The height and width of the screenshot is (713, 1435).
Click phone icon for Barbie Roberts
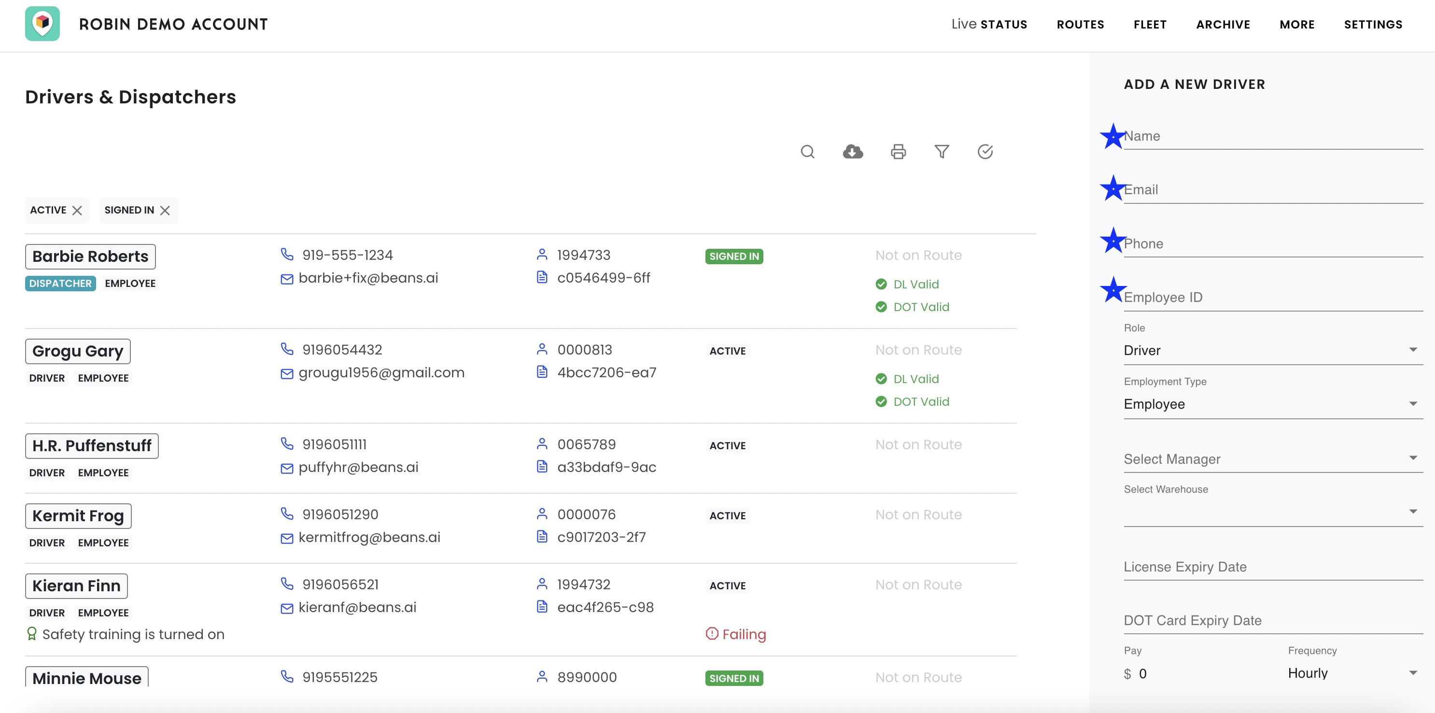[x=287, y=254]
